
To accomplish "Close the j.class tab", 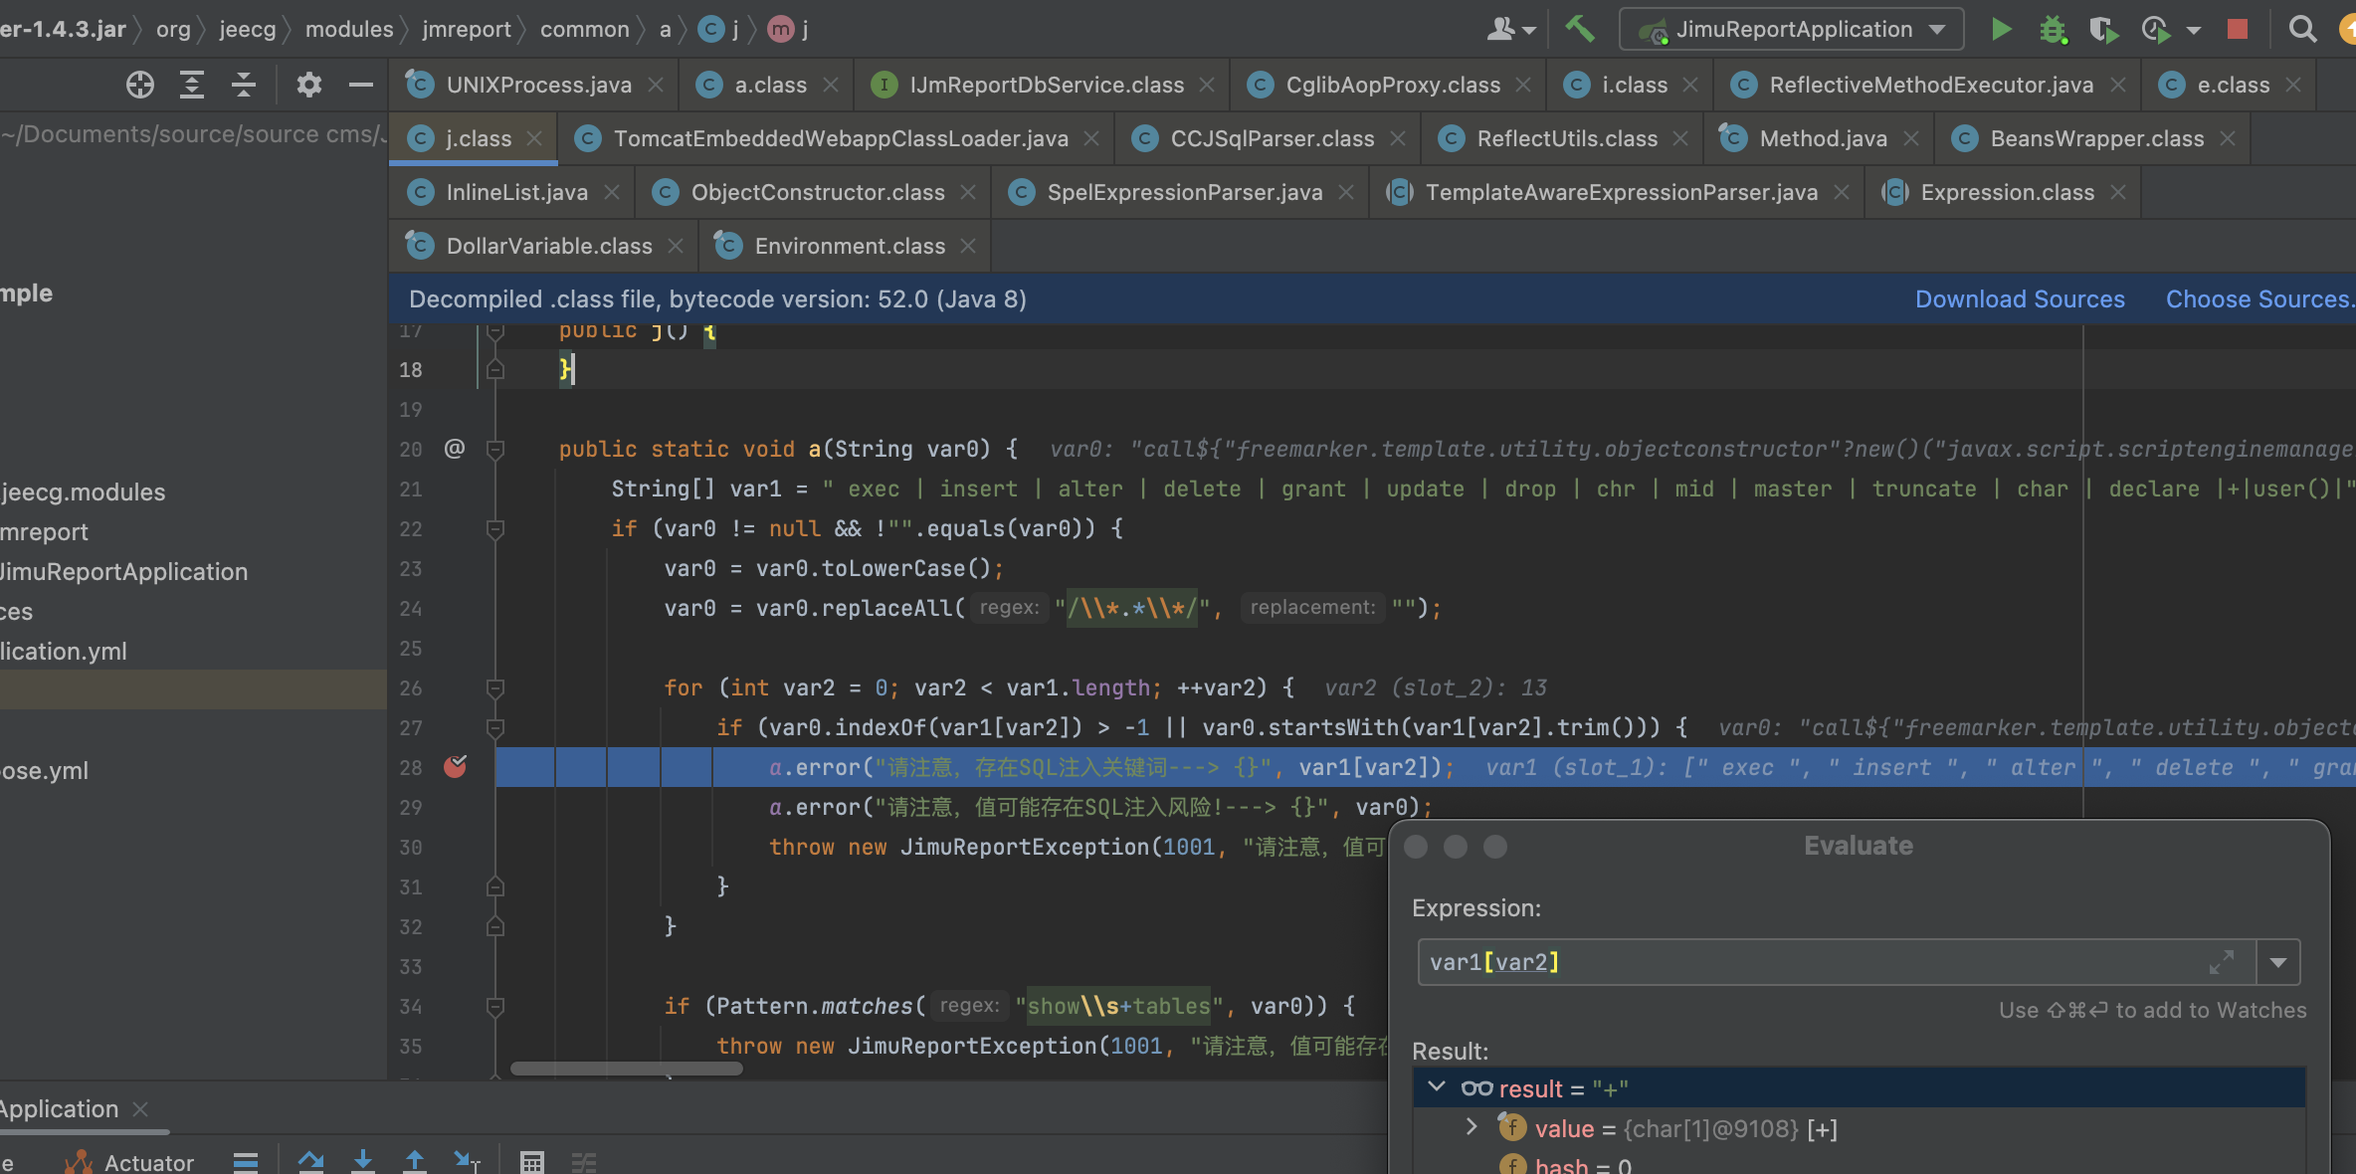I will (x=534, y=138).
